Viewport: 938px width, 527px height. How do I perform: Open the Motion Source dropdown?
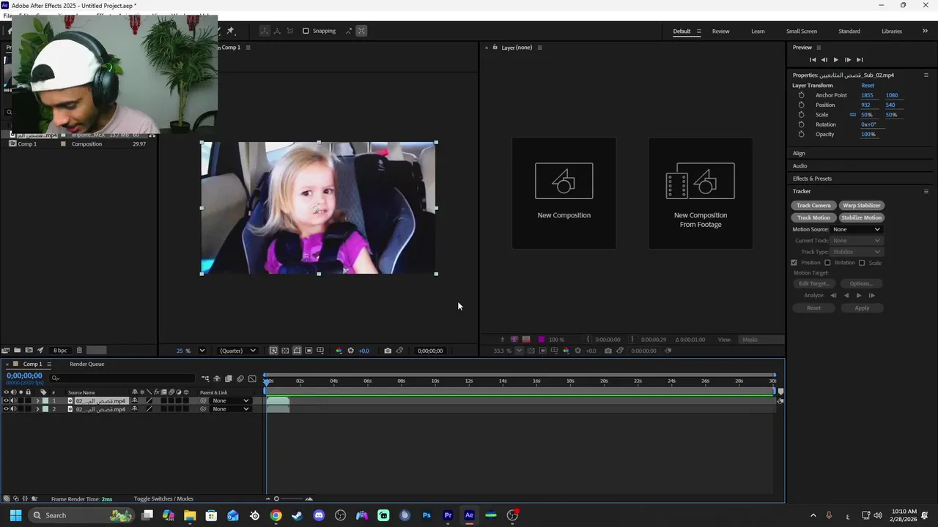pos(856,229)
